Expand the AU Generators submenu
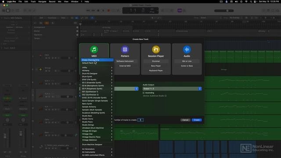Screen dimensions: 281x158 pyautogui.click(x=97, y=149)
